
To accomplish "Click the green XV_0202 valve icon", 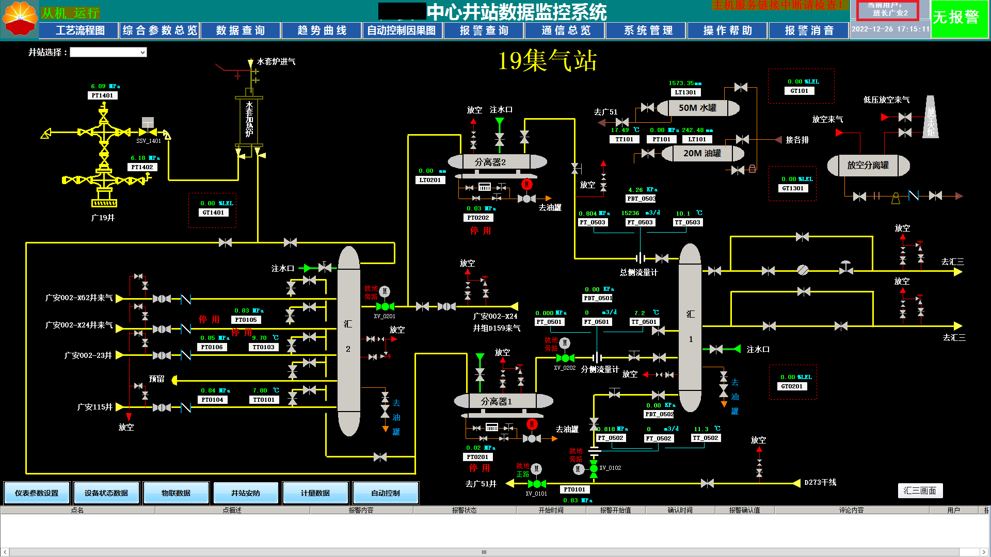I will tap(565, 358).
